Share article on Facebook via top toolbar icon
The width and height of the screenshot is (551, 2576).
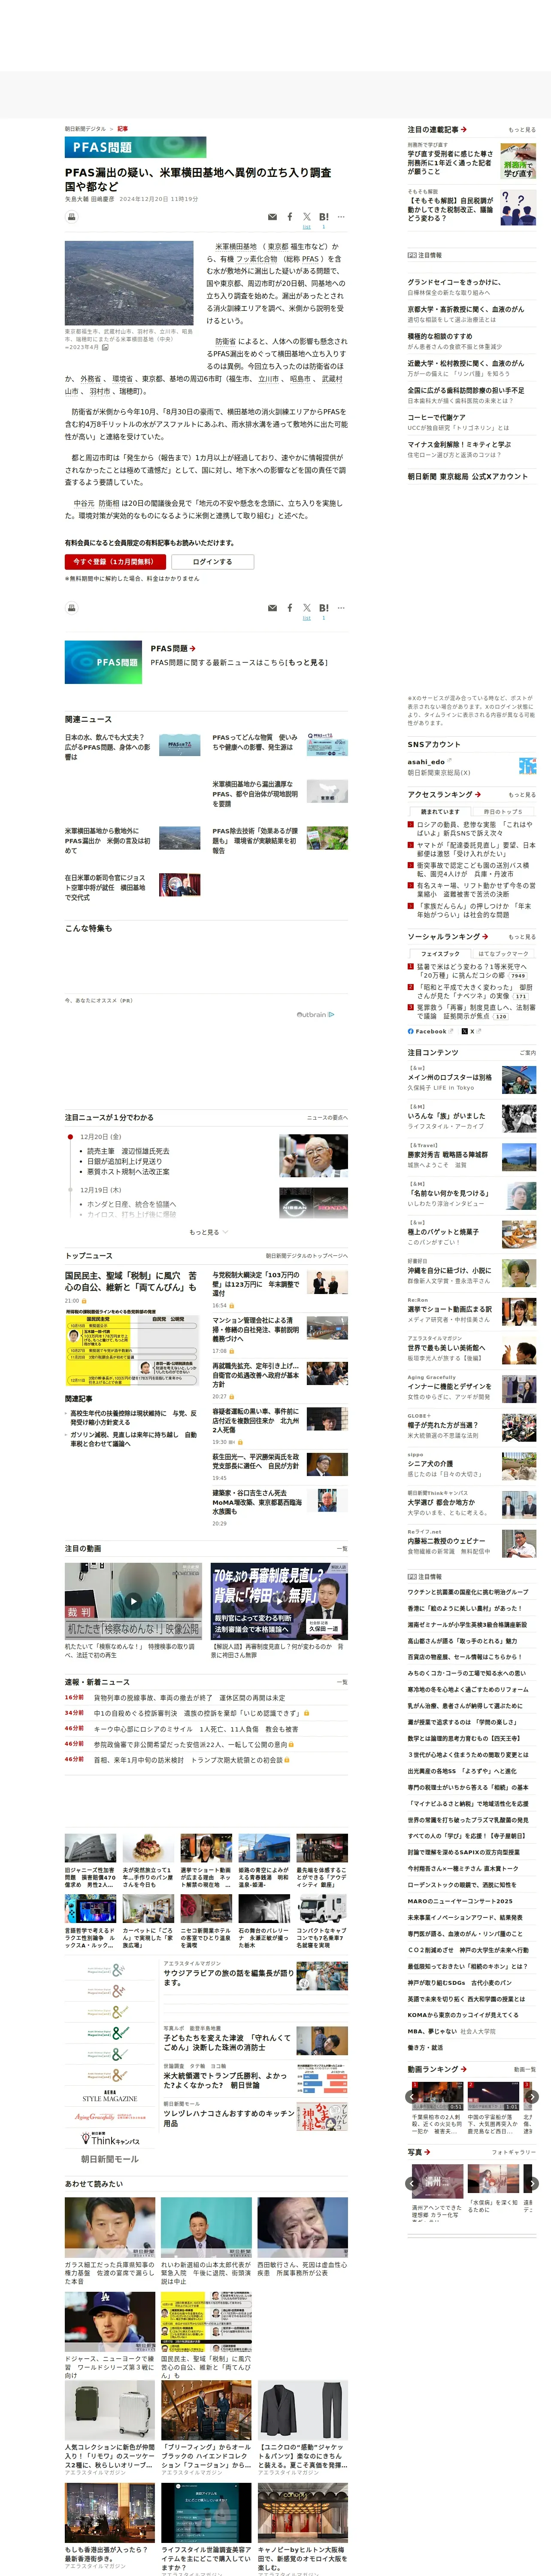(290, 217)
